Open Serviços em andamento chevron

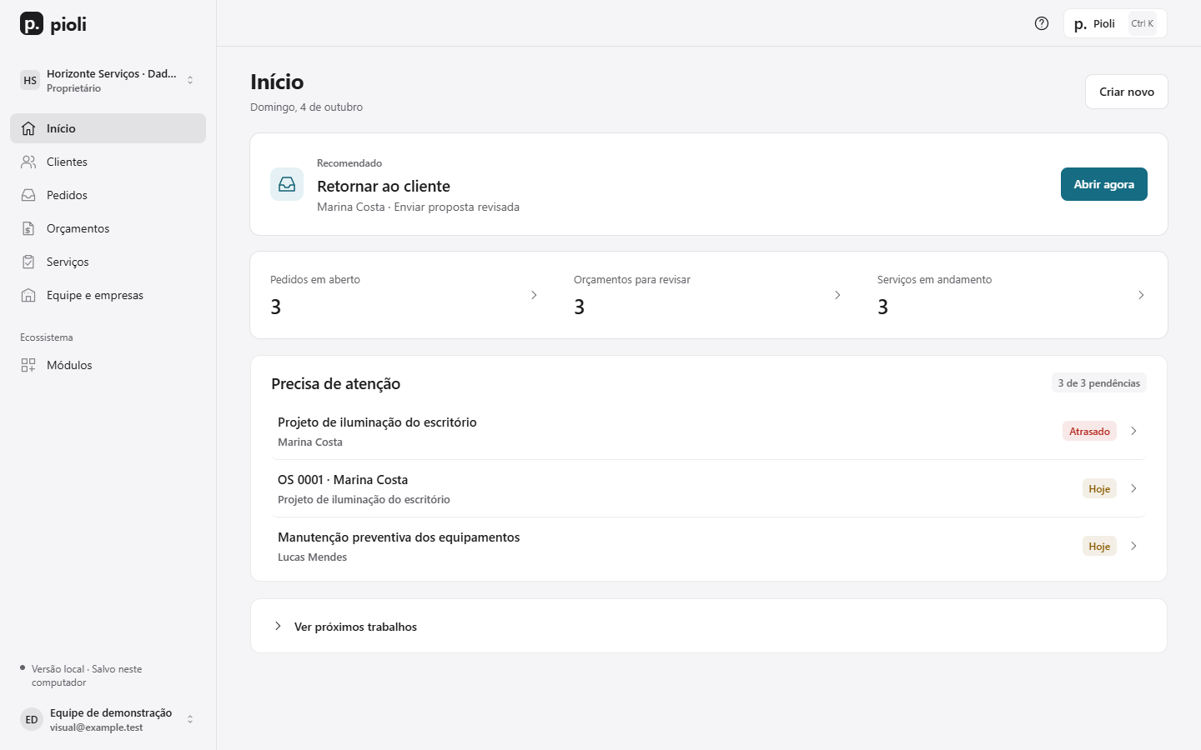[x=1141, y=295]
